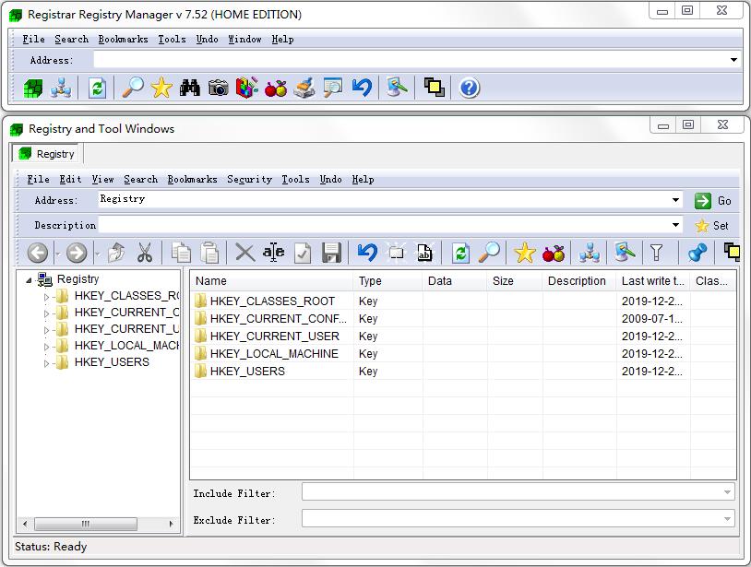The image size is (751, 567).
Task: Click the grey back arrow button
Action: [x=37, y=253]
